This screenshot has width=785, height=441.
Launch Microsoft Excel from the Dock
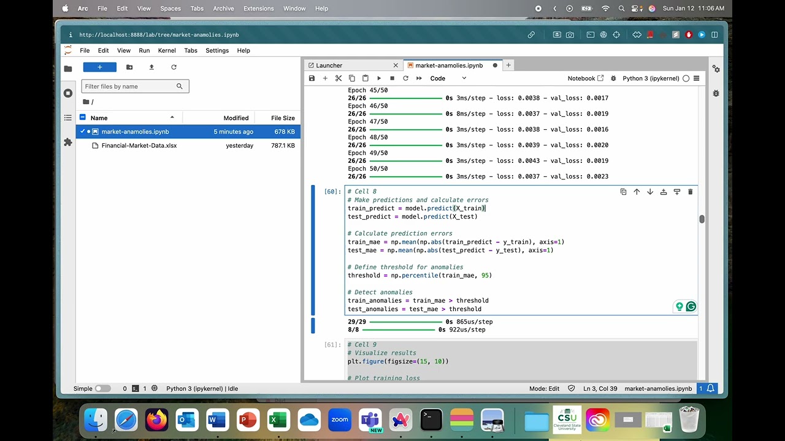tap(278, 420)
